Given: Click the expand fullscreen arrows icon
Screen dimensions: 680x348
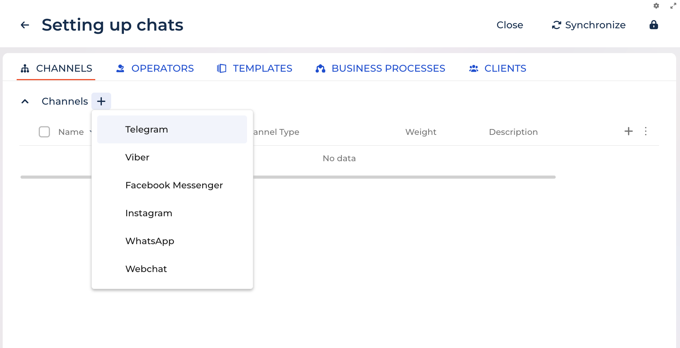Looking at the screenshot, I should (673, 6).
